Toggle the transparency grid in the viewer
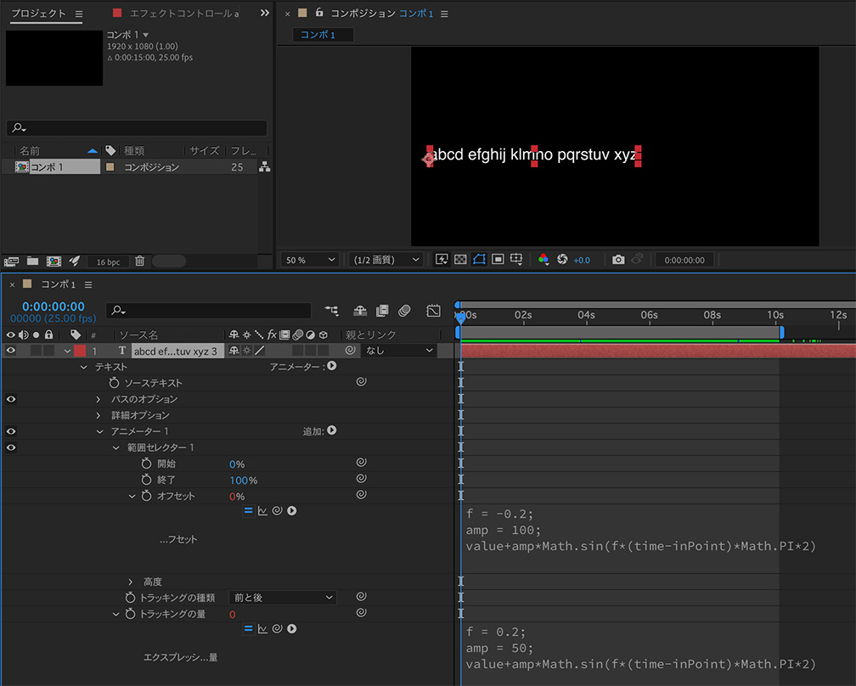This screenshot has width=856, height=686. coord(459,259)
